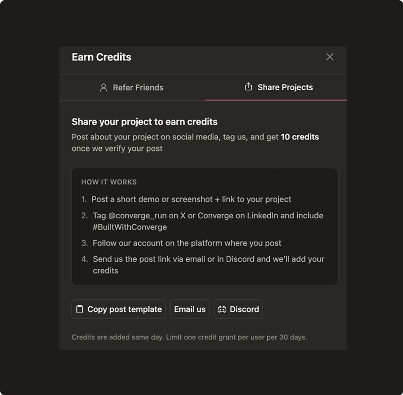Click the X close icon in dialog corner
The height and width of the screenshot is (395, 403).
pyautogui.click(x=330, y=57)
